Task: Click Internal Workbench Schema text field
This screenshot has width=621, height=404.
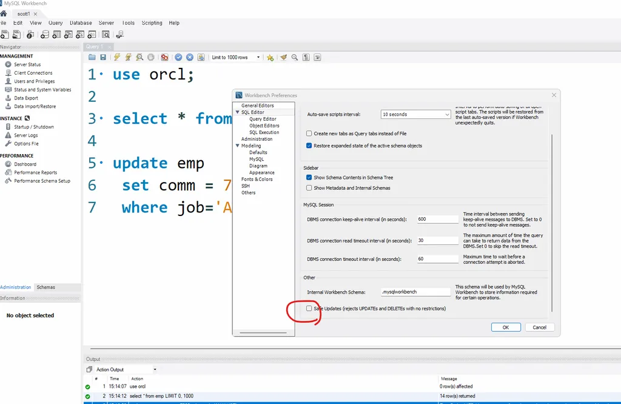Action: (x=416, y=292)
